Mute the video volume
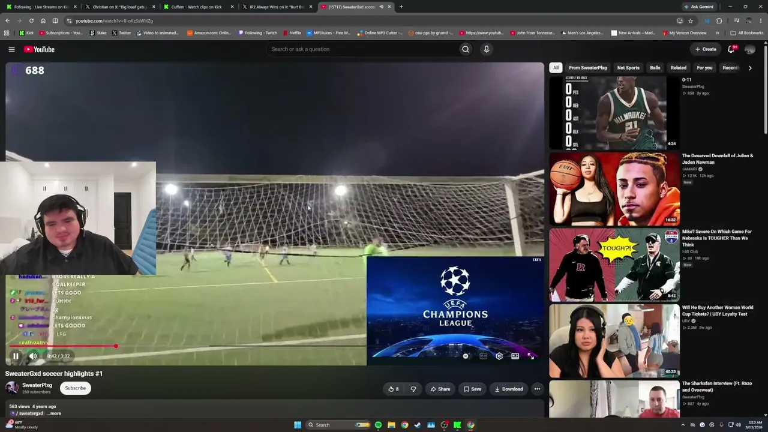 [x=33, y=356]
